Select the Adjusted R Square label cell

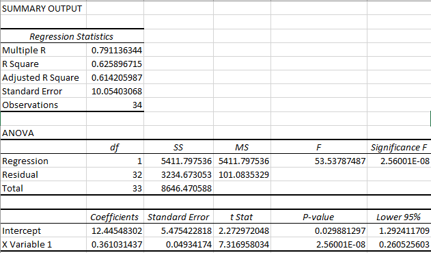coord(44,78)
